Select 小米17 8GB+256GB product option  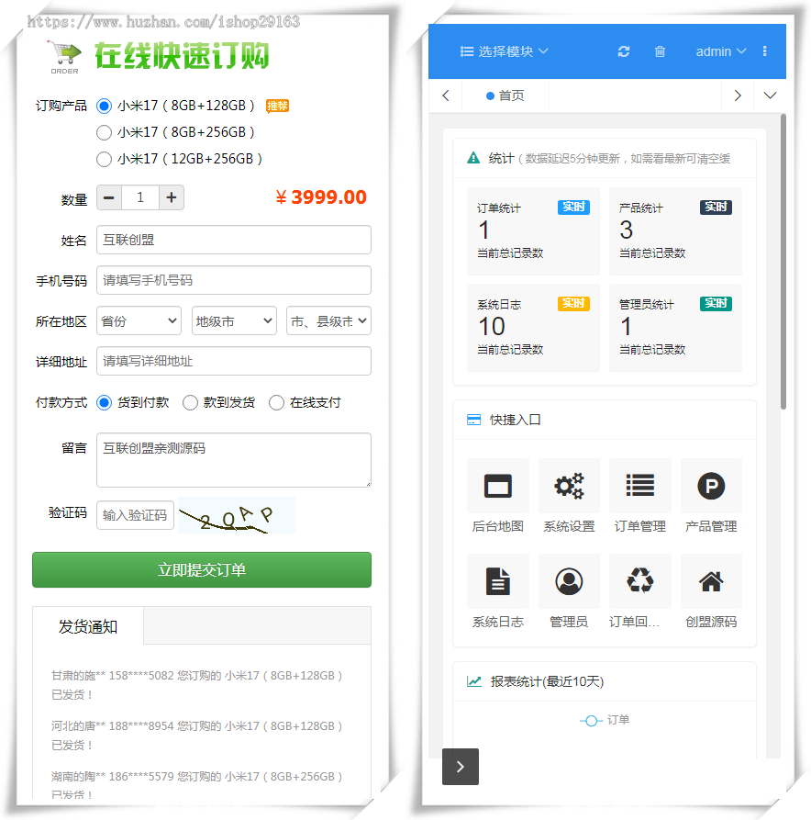pos(104,132)
